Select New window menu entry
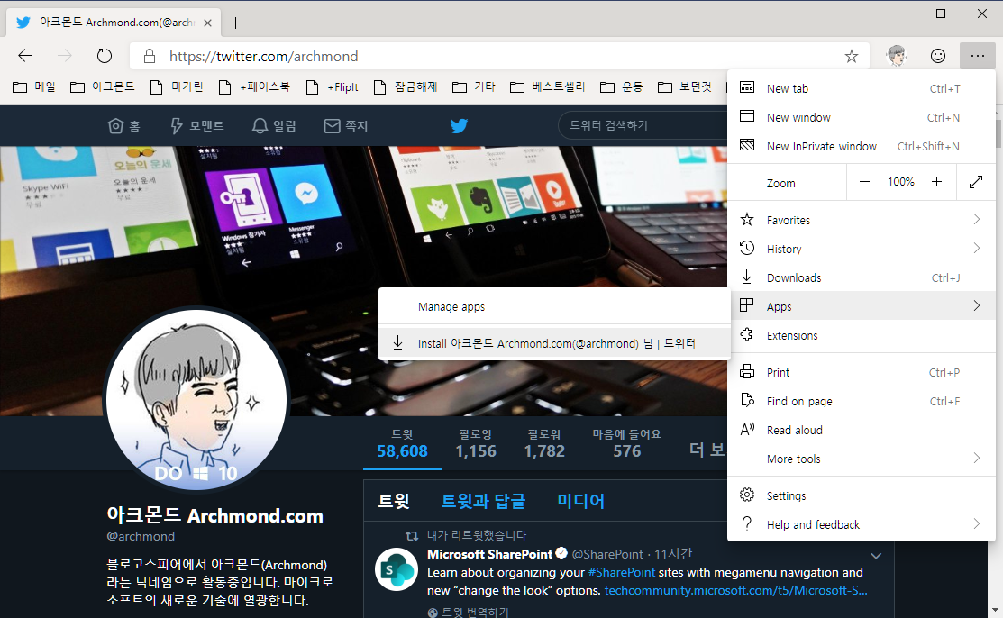Screen dimensions: 1003x618 click(861, 118)
